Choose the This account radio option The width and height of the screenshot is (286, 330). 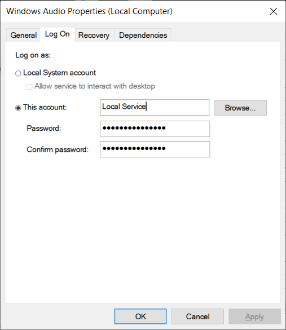[18, 108]
